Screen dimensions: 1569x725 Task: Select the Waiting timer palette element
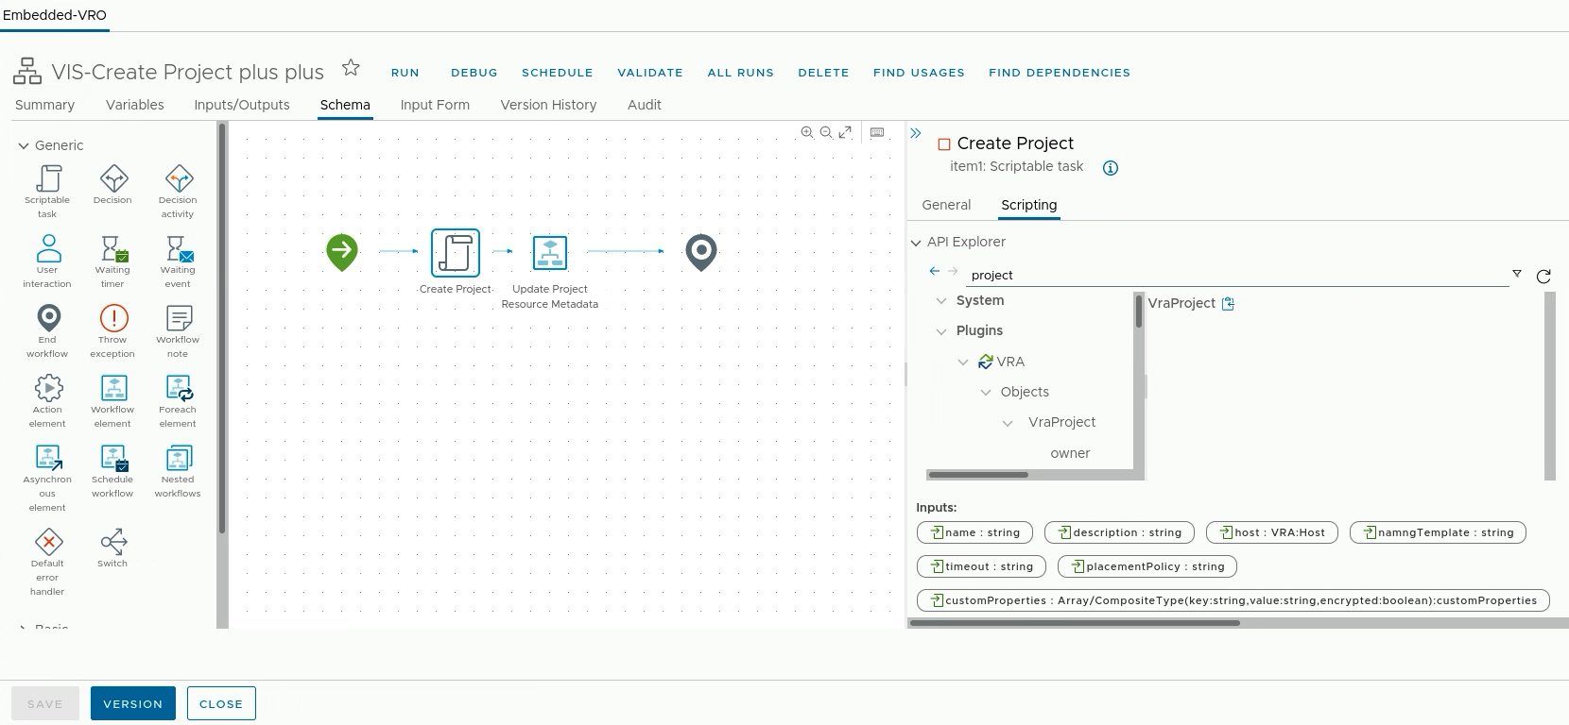point(113,261)
